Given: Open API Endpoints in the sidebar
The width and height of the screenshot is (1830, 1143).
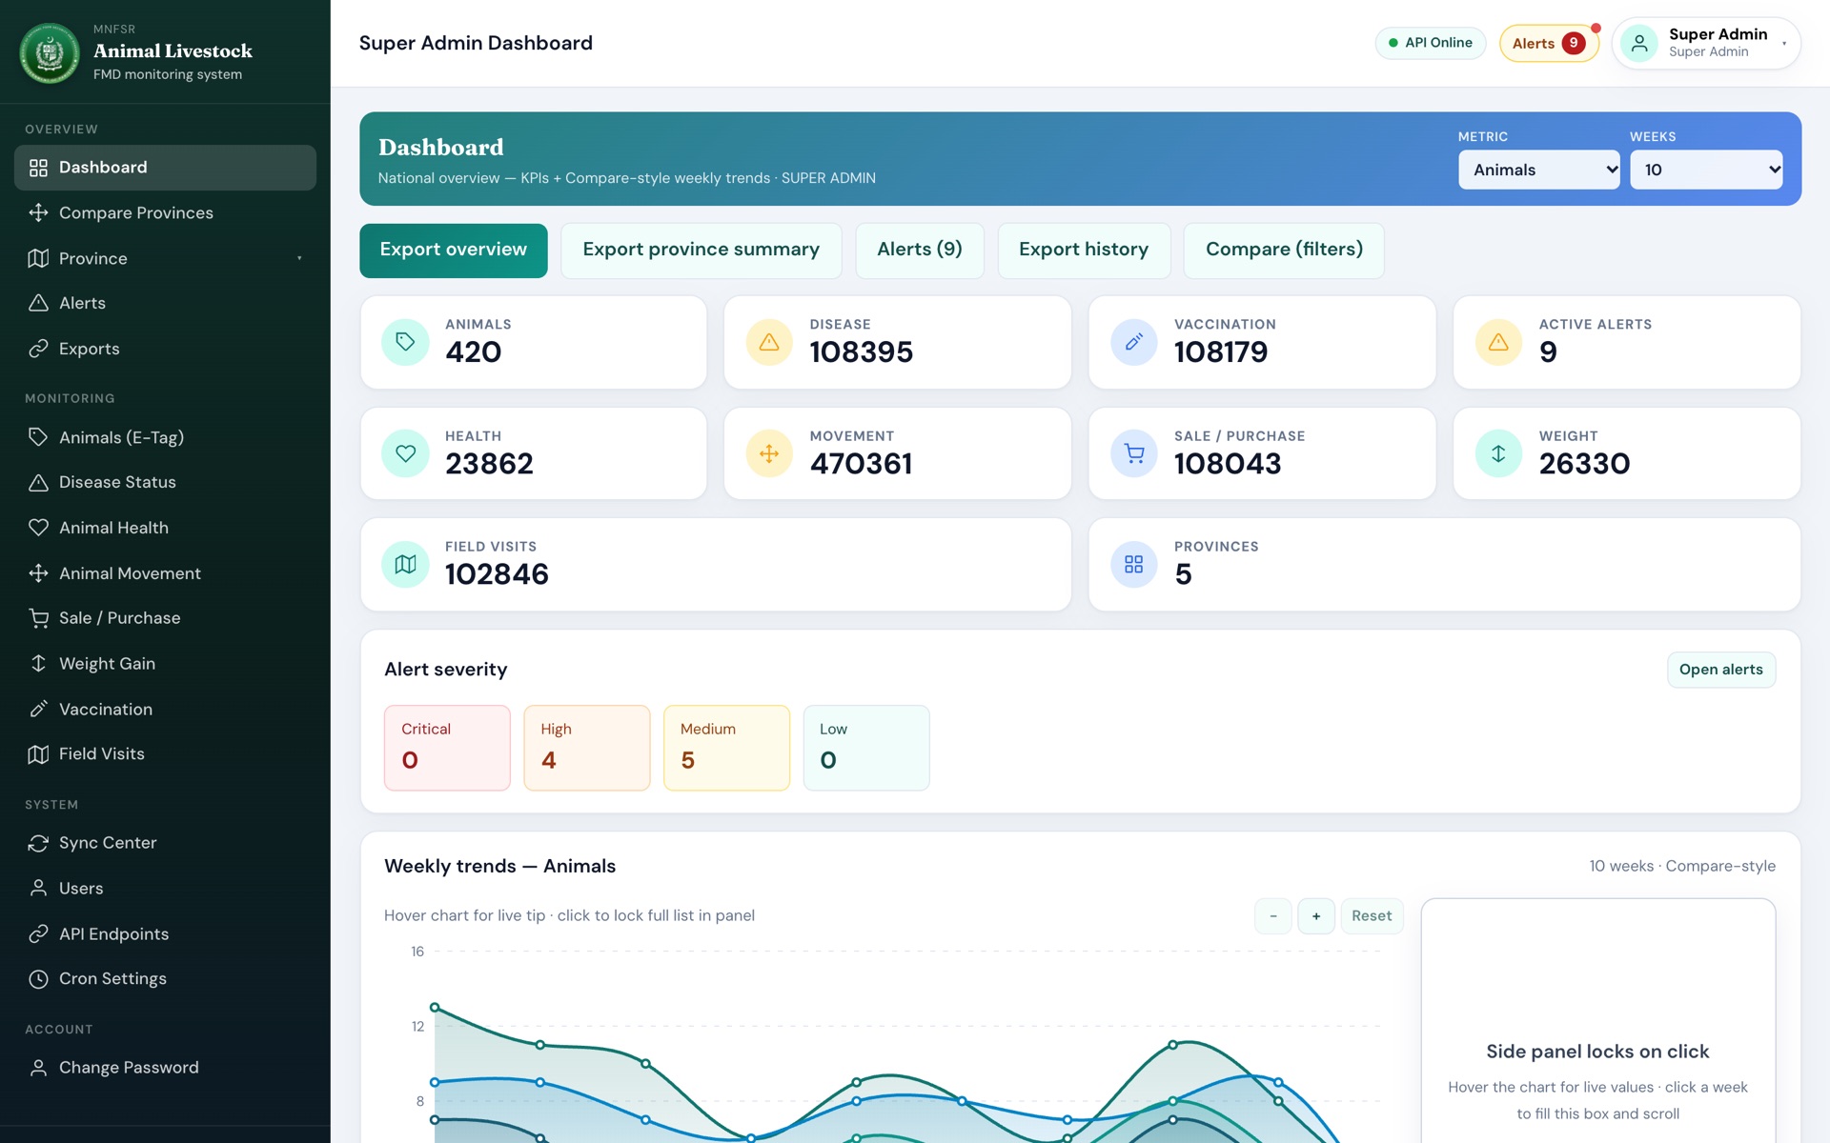Looking at the screenshot, I should coord(165,934).
